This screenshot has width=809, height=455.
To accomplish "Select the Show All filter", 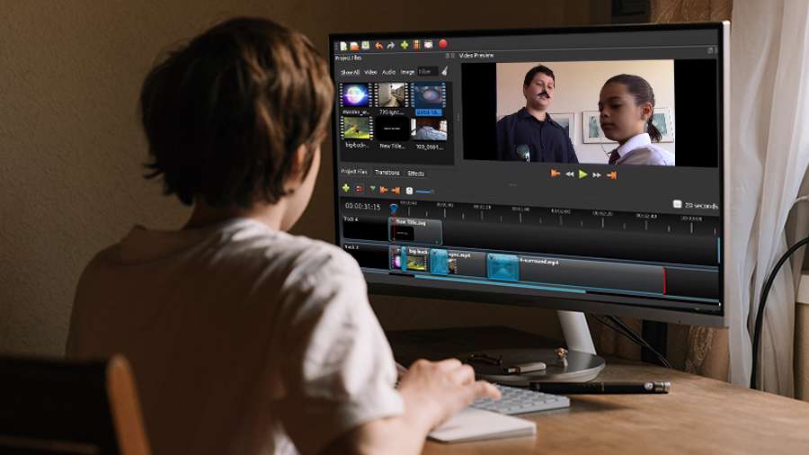I will pos(350,73).
